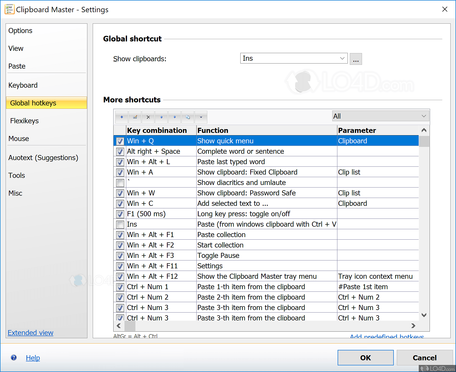Open the Help question mark icon
The width and height of the screenshot is (456, 372).
point(13,358)
